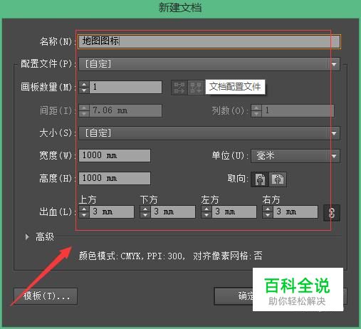Open the 大小 size dropdown
Image resolution: width=361 pixels, height=329 pixels.
click(209, 133)
